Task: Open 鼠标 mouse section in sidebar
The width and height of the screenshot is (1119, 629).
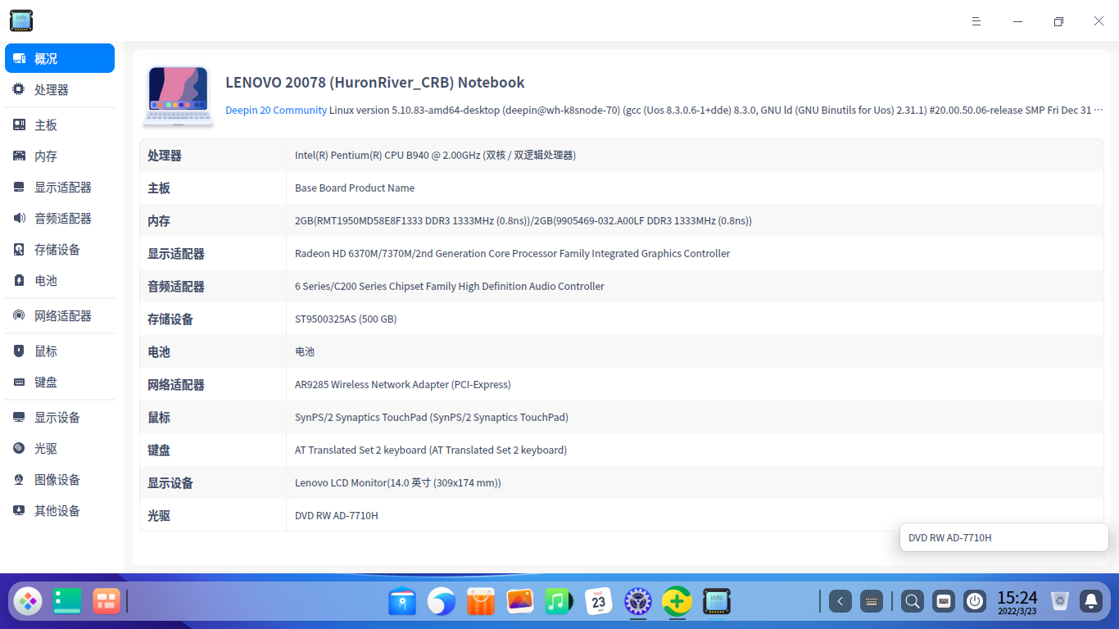Action: 60,351
